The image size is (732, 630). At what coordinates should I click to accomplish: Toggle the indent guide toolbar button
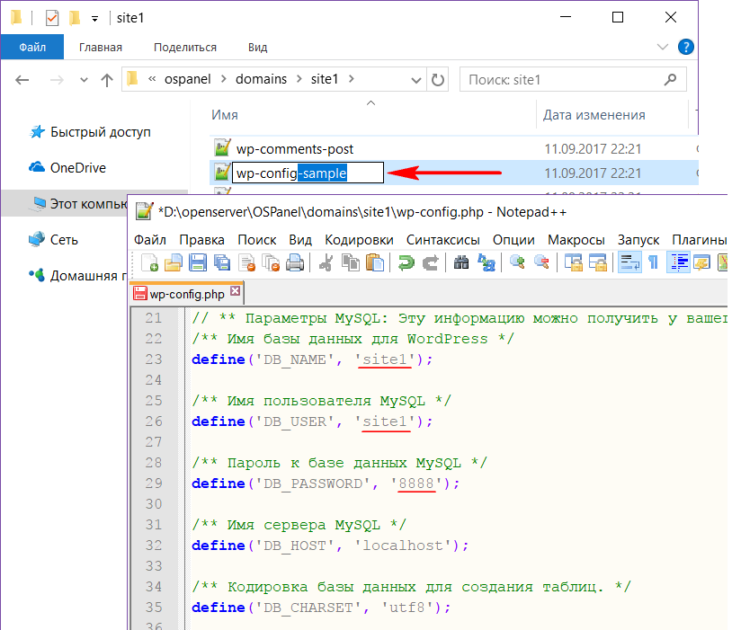point(678,262)
